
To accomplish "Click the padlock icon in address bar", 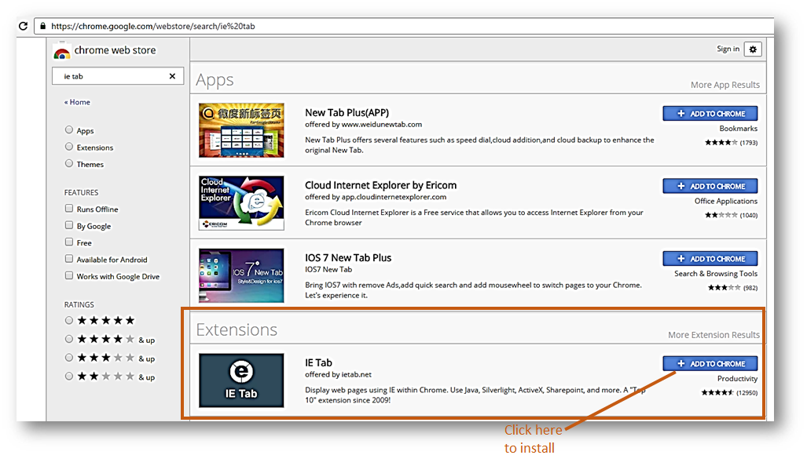I will 42,26.
